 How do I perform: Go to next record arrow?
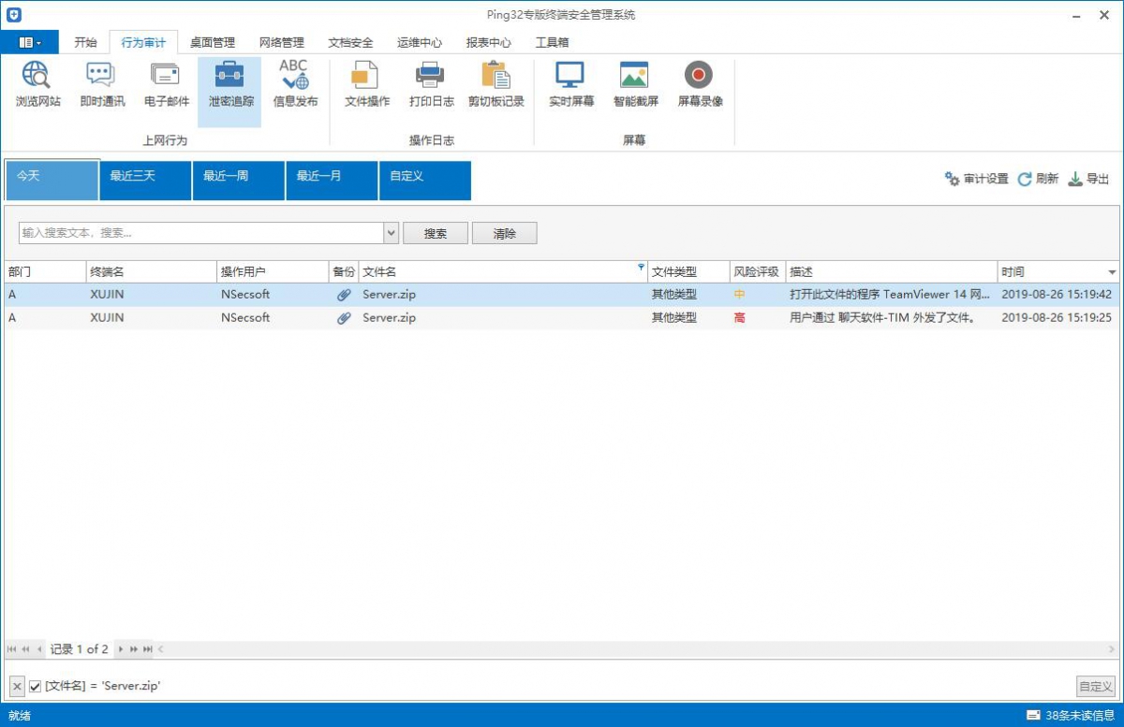pyautogui.click(x=120, y=648)
